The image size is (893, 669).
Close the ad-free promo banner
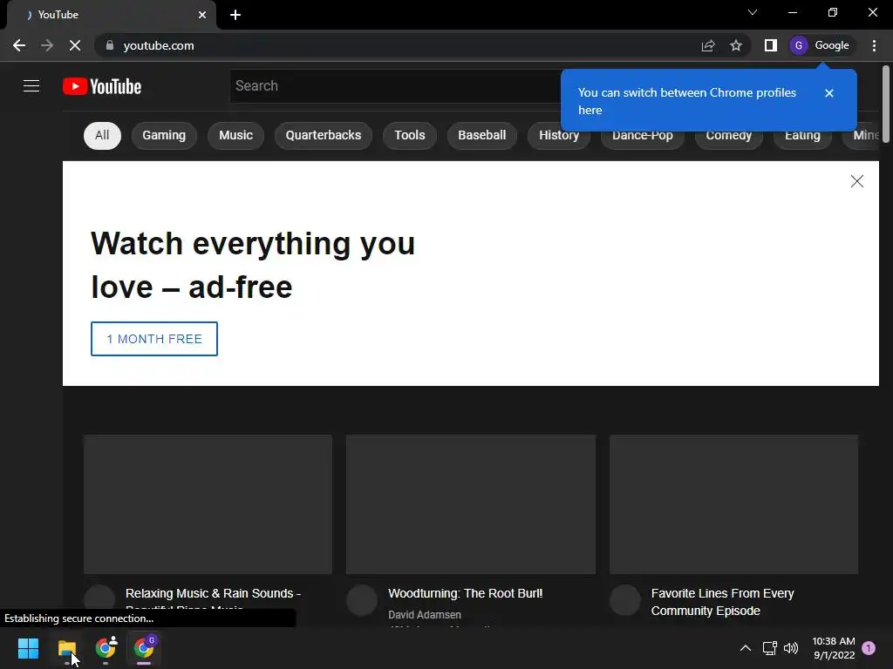click(x=856, y=181)
